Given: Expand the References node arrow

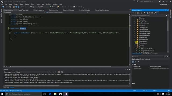Looking at the screenshot, I should tap(135, 18).
